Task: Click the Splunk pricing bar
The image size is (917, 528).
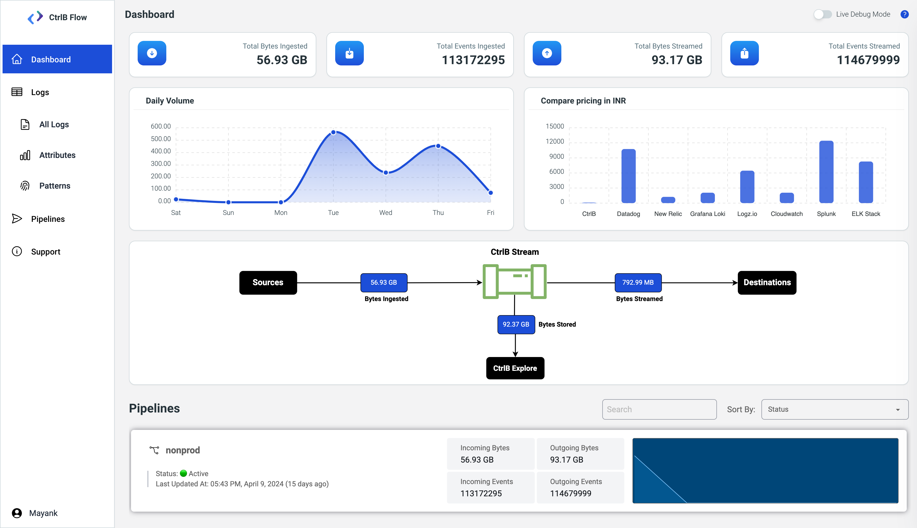Action: point(826,172)
